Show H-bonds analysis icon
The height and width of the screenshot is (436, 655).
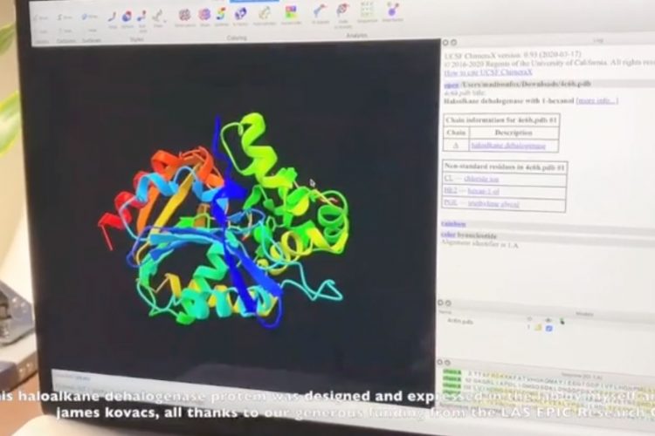tap(320, 11)
